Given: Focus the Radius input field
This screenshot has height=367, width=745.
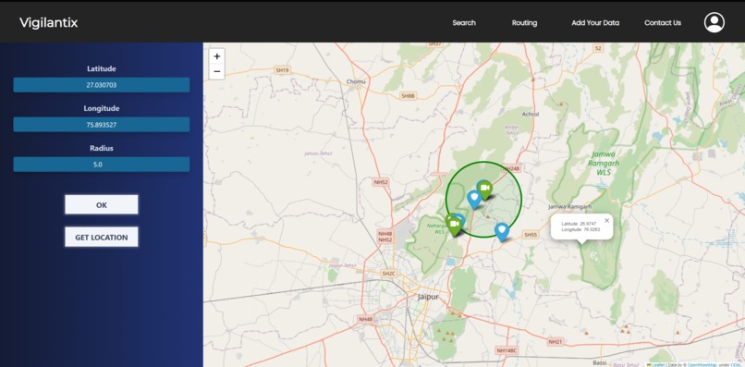Looking at the screenshot, I should [101, 165].
